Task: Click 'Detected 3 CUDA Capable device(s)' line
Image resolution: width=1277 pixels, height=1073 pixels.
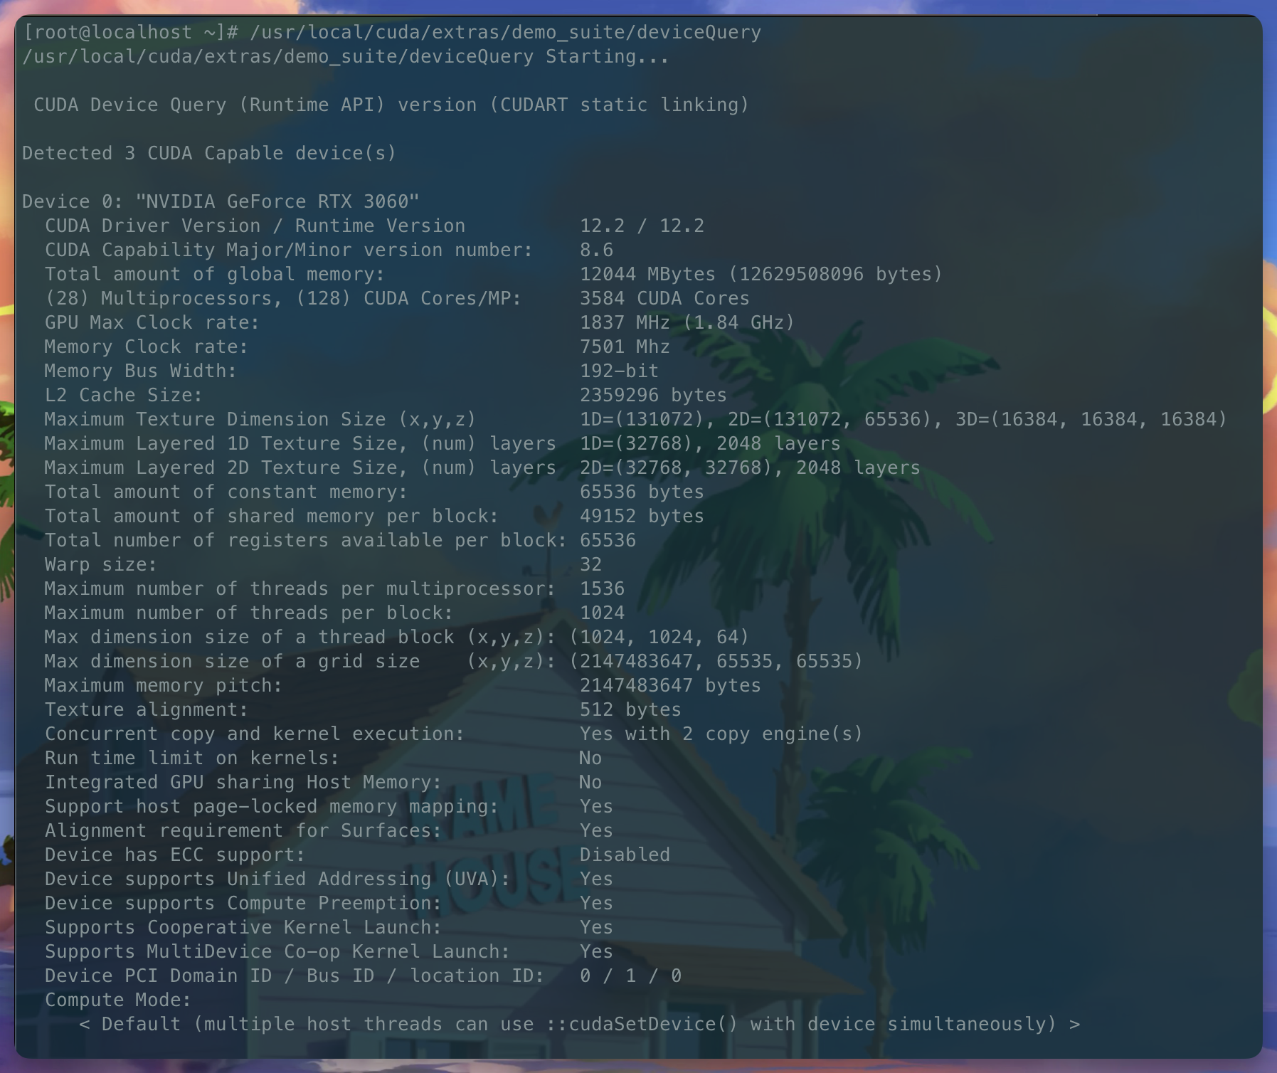Action: [209, 154]
